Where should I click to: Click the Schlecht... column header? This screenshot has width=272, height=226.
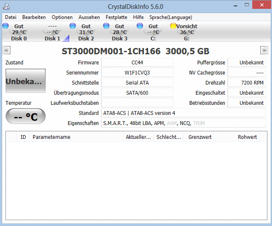click(169, 137)
